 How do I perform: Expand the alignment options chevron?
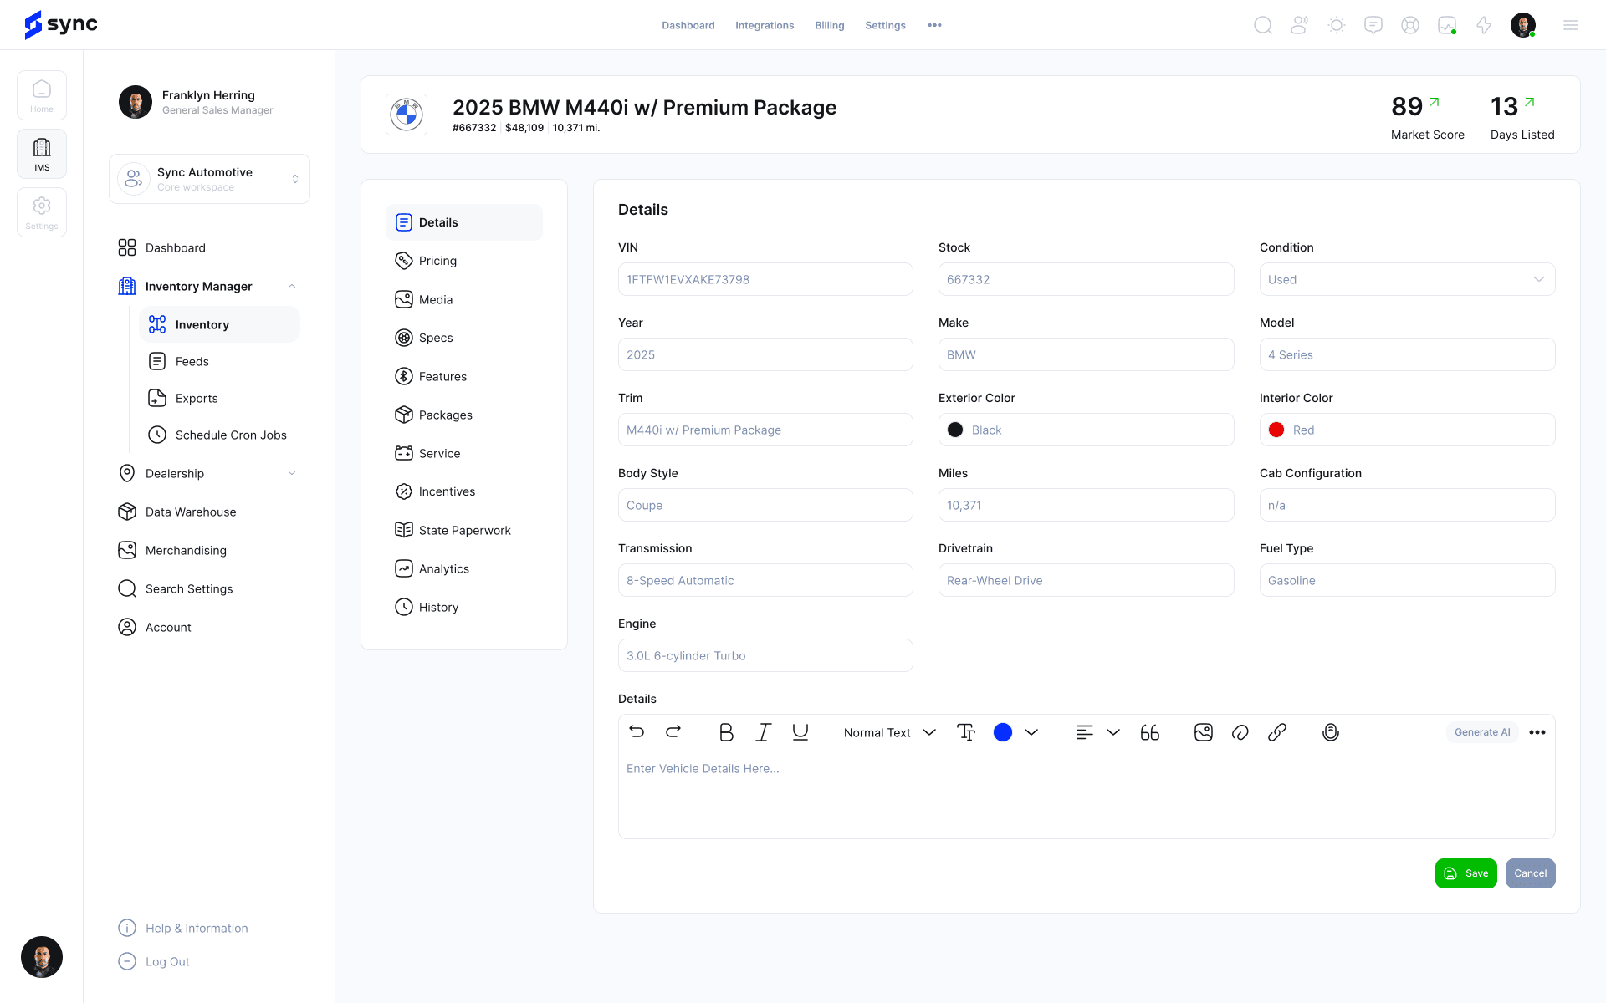[x=1113, y=732]
